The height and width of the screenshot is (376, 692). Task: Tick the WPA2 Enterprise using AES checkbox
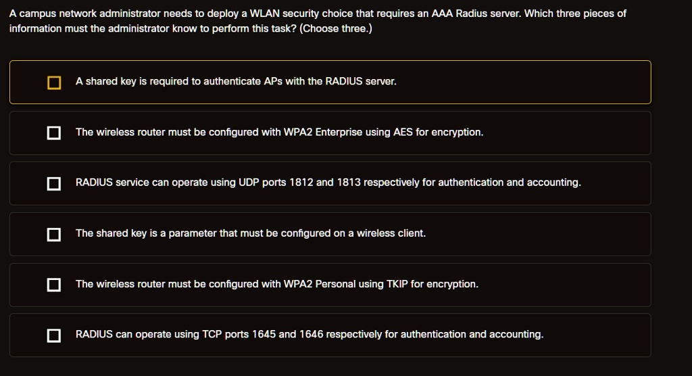click(54, 133)
